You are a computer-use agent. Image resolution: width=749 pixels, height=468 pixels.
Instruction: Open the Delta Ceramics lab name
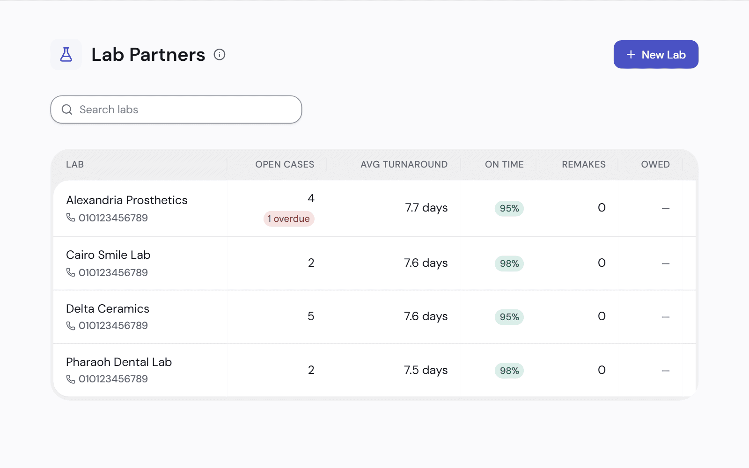point(108,309)
